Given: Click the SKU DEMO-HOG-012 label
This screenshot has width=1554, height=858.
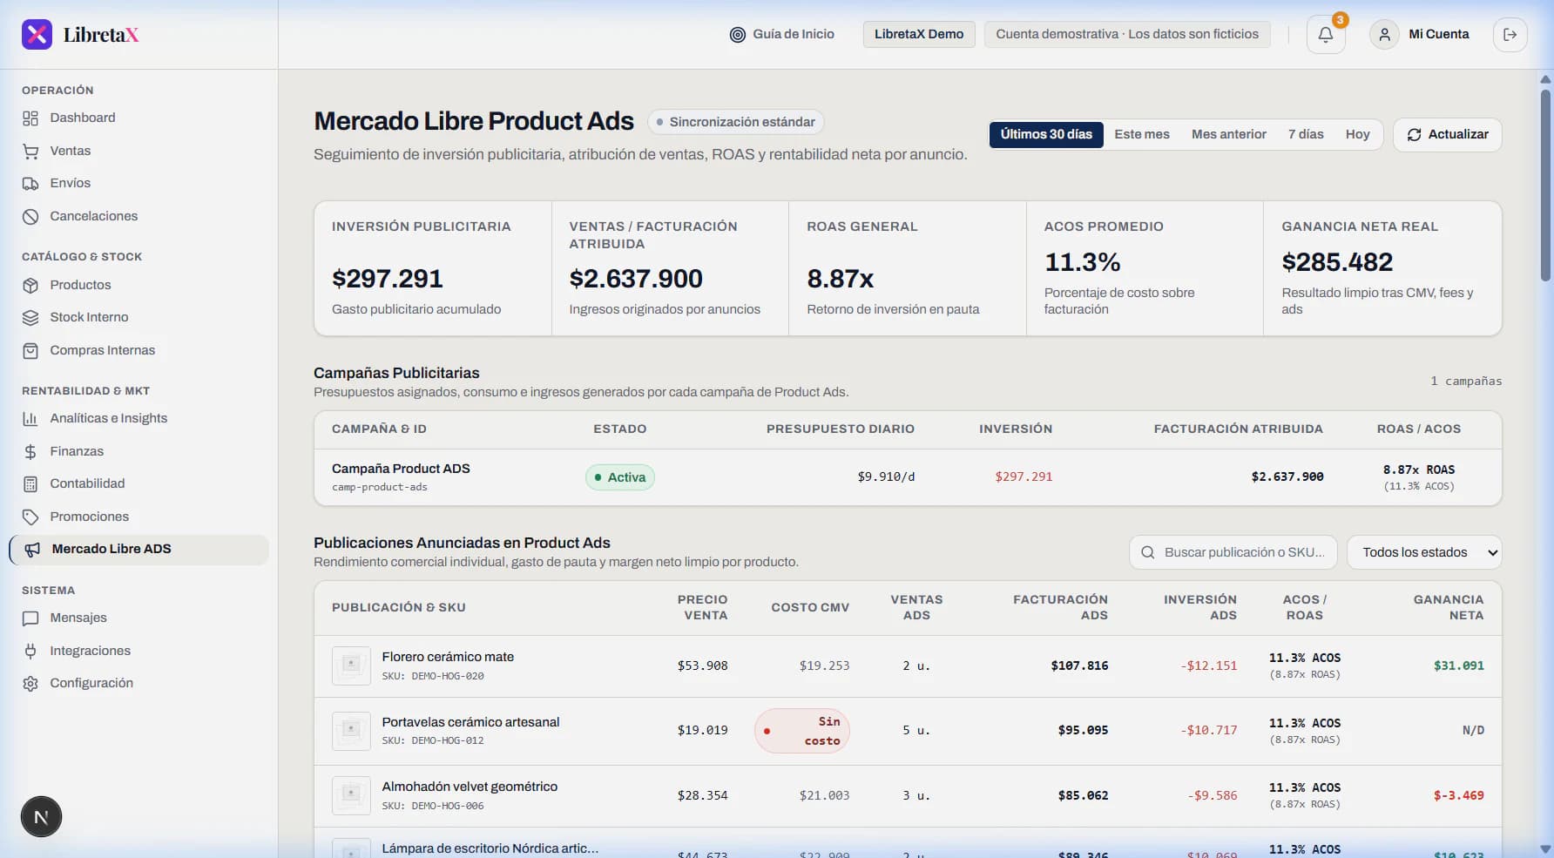Looking at the screenshot, I should tap(433, 740).
